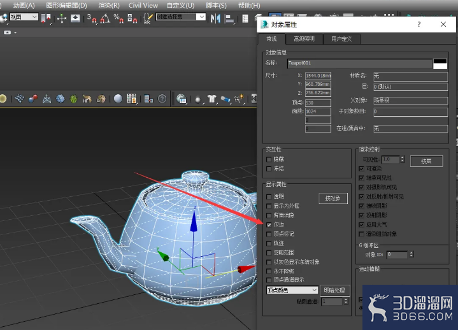
Task: Toggle the 3D Snaps magnet icon
Action: 92,18
